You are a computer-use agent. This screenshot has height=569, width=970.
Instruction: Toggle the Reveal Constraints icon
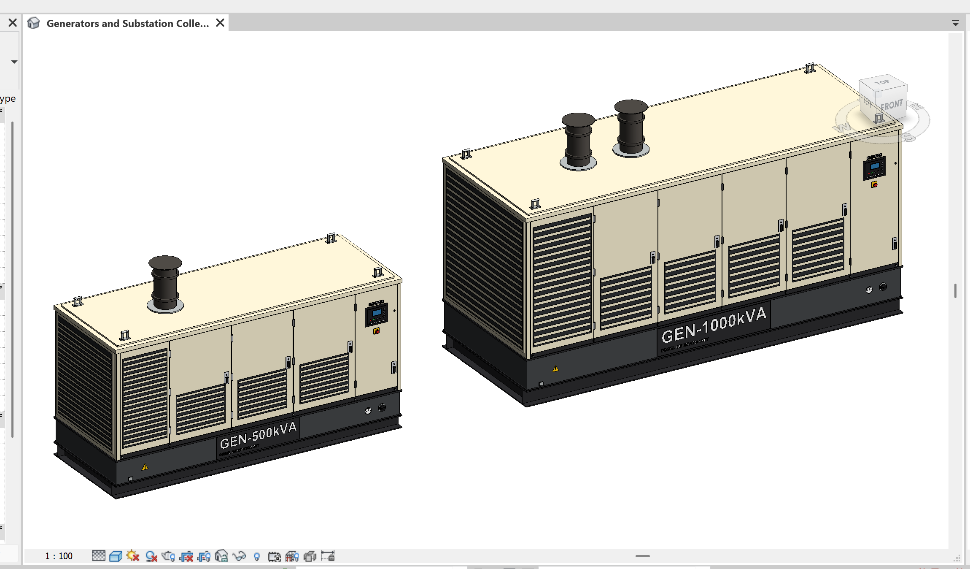(328, 556)
